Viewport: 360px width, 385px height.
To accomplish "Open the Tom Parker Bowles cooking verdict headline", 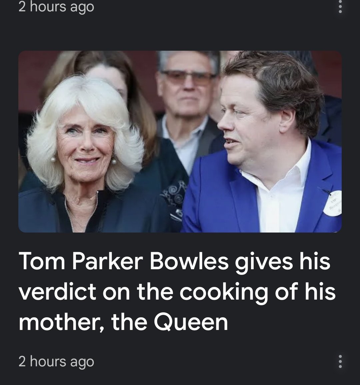I will [x=177, y=292].
